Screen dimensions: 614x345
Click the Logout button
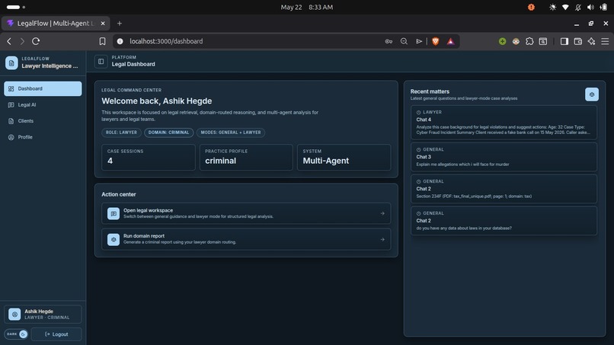pyautogui.click(x=56, y=334)
